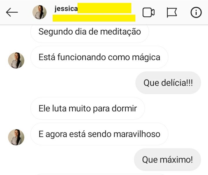
Task: Tap the highlighted subtitle under the username
Action: [94, 18]
